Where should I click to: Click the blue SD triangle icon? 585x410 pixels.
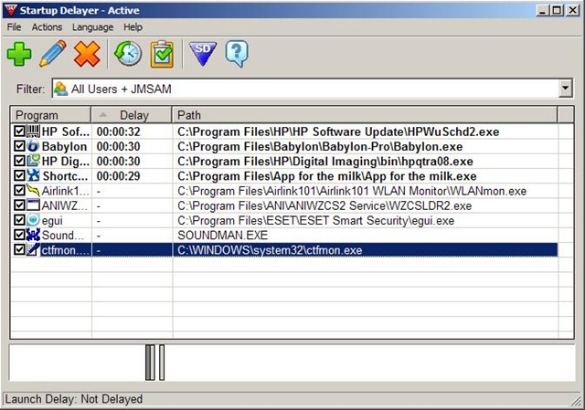(x=203, y=54)
